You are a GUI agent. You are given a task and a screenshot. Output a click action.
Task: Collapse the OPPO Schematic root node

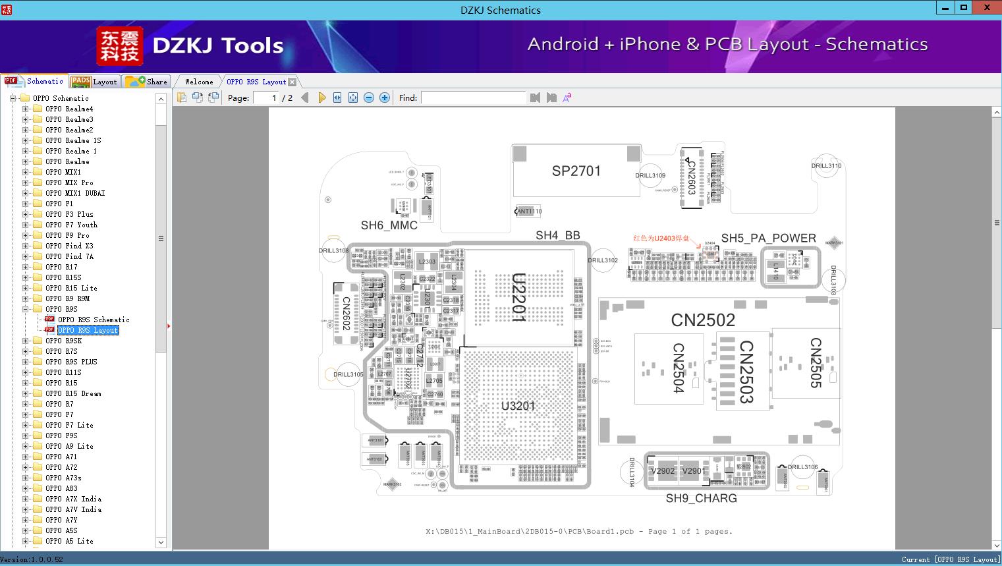click(13, 98)
